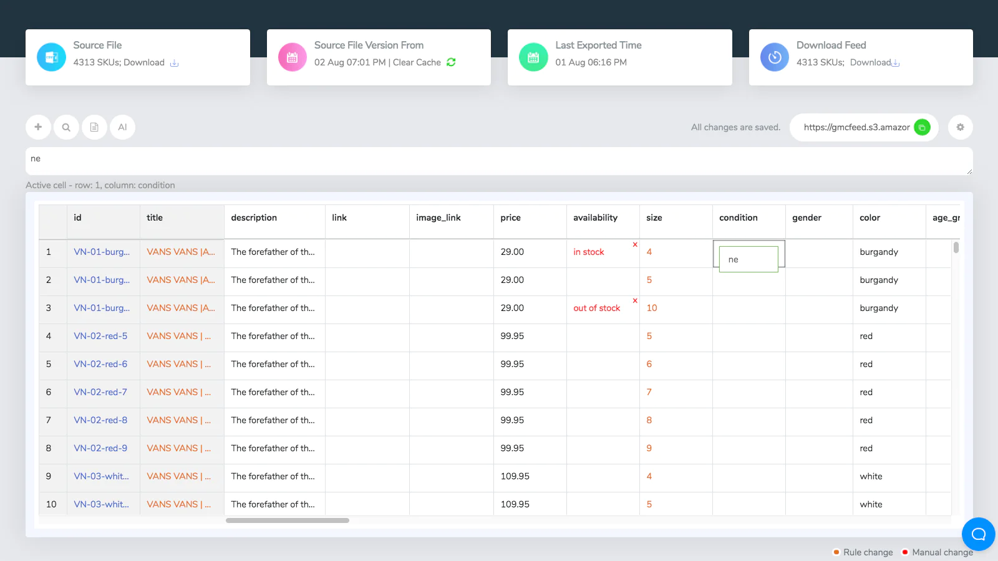
Task: Open search with the magnifier button
Action: 66,127
